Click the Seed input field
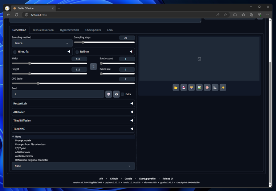 pyautogui.click(x=58, y=94)
